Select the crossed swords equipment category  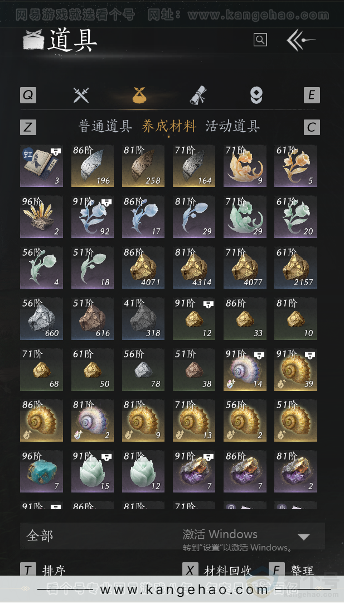(x=81, y=95)
